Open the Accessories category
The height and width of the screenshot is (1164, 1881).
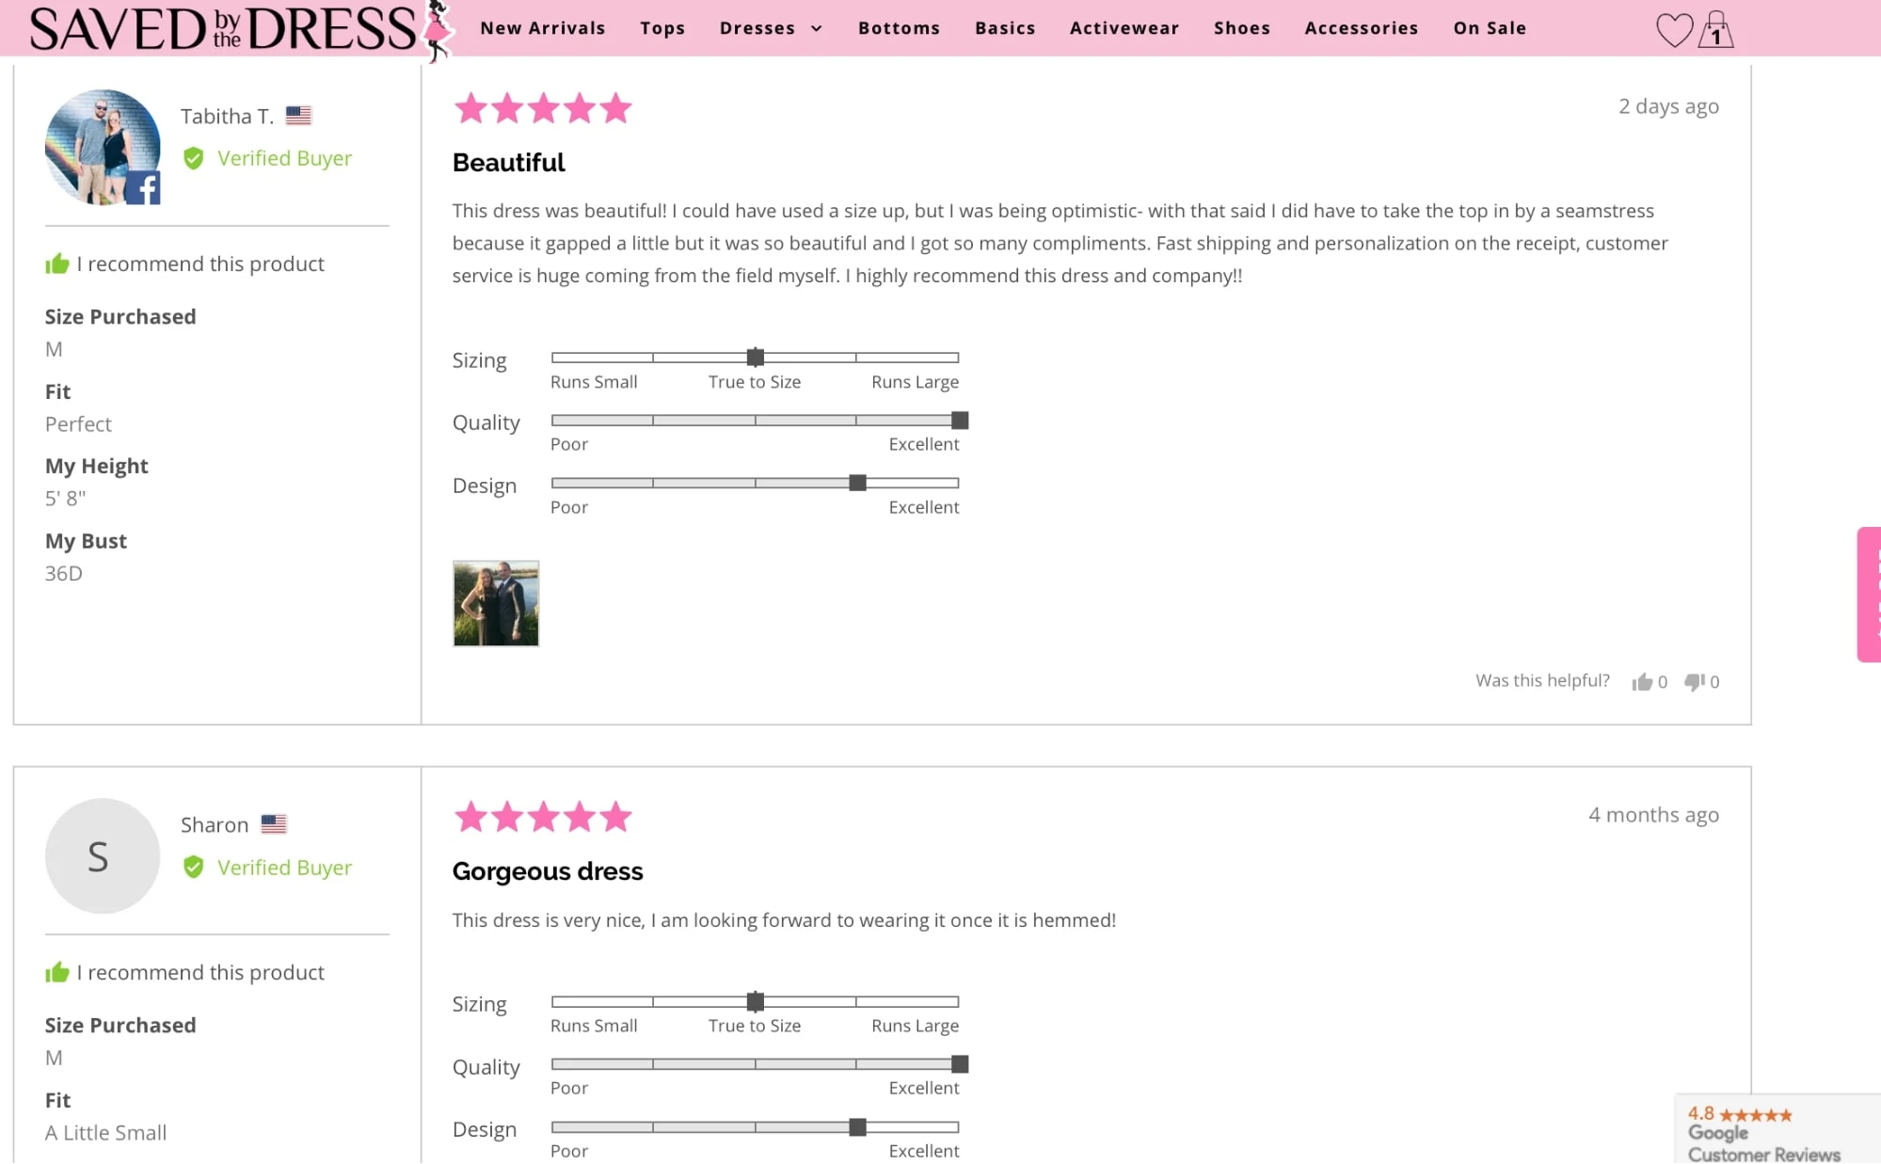tap(1361, 28)
